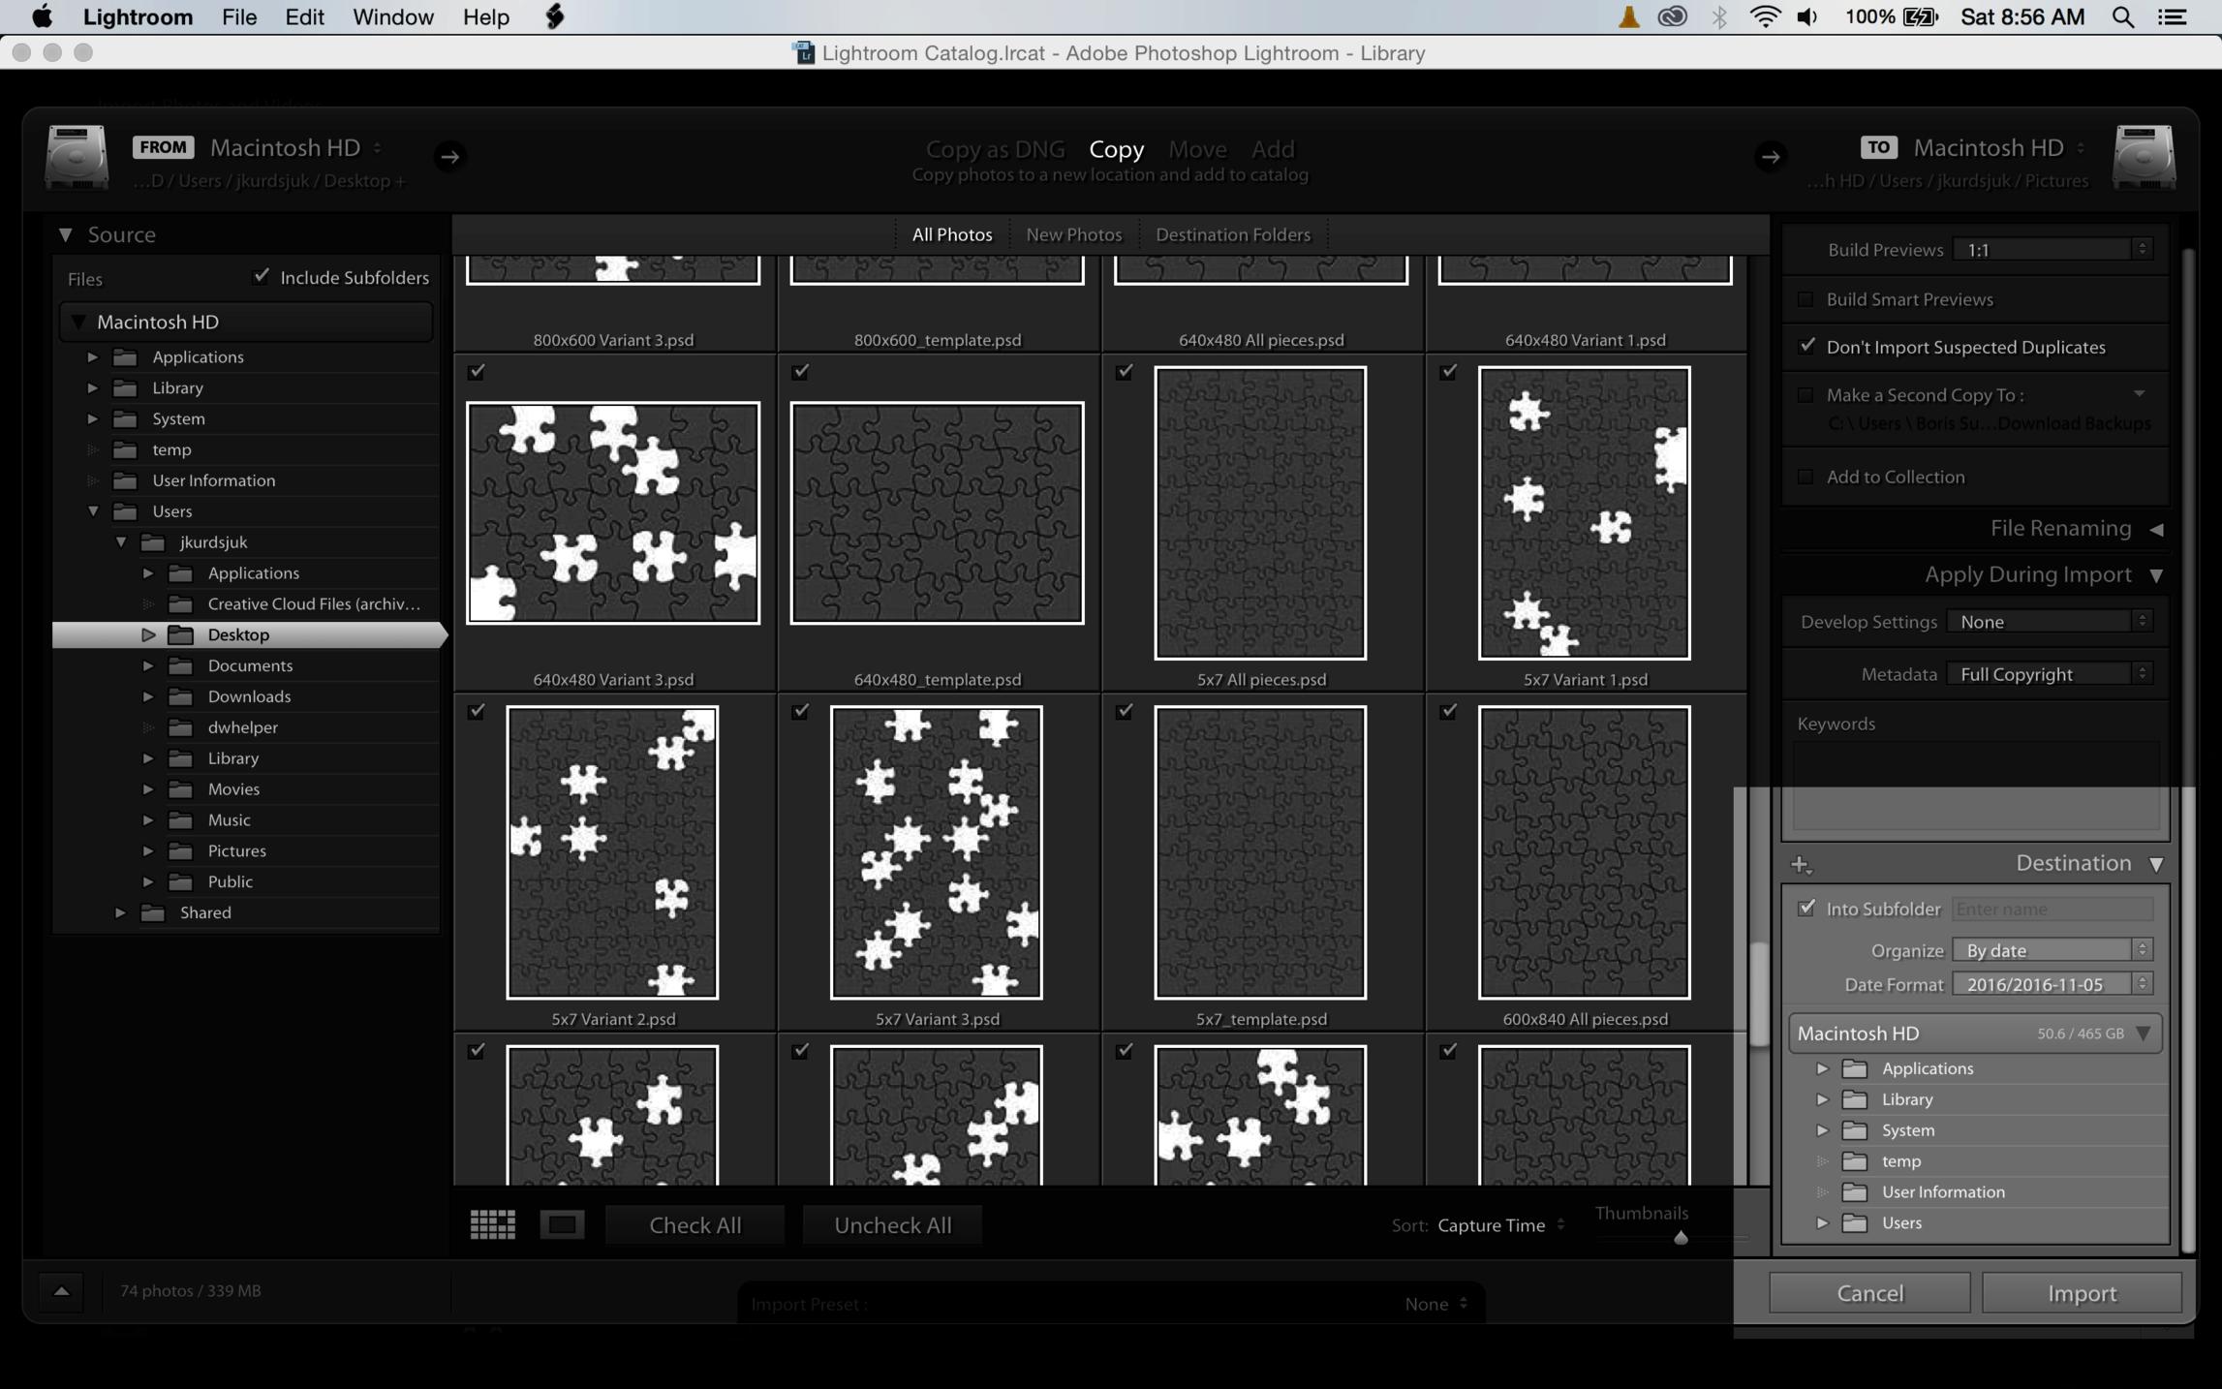Uncheck Don't Import Suspected Duplicates
Viewport: 2222px width, 1389px height.
[x=1806, y=347]
